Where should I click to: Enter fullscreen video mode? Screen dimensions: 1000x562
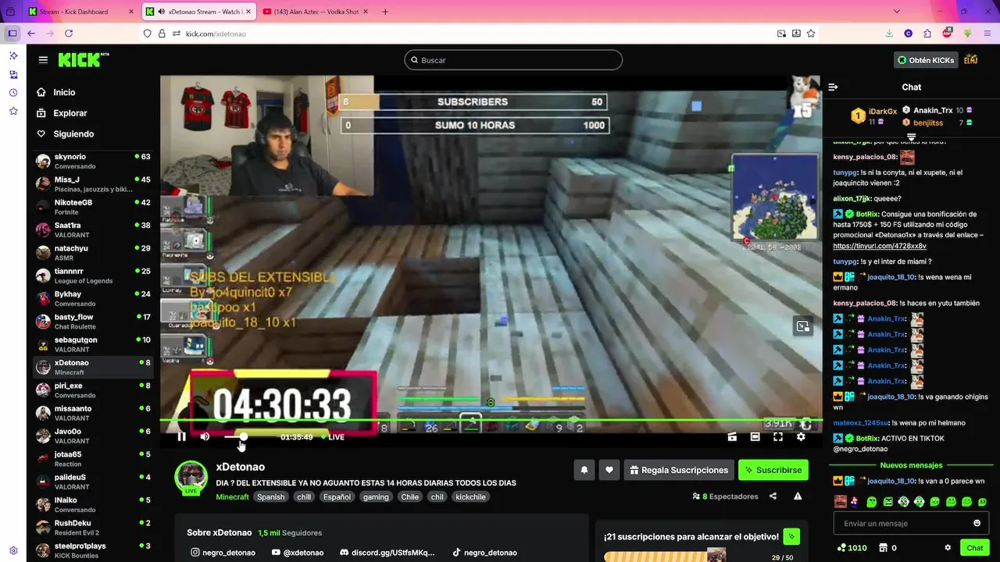tap(778, 437)
